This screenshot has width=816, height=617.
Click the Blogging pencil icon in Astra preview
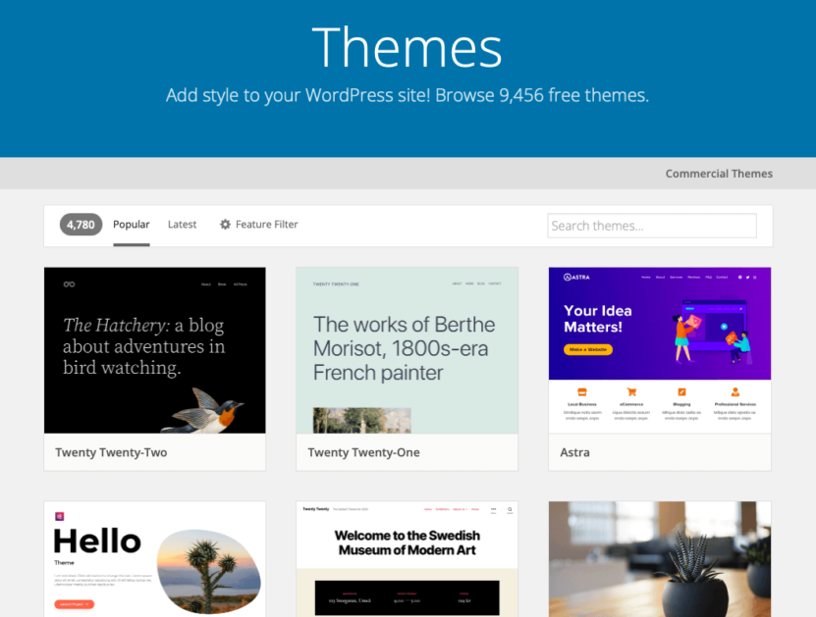(x=681, y=392)
